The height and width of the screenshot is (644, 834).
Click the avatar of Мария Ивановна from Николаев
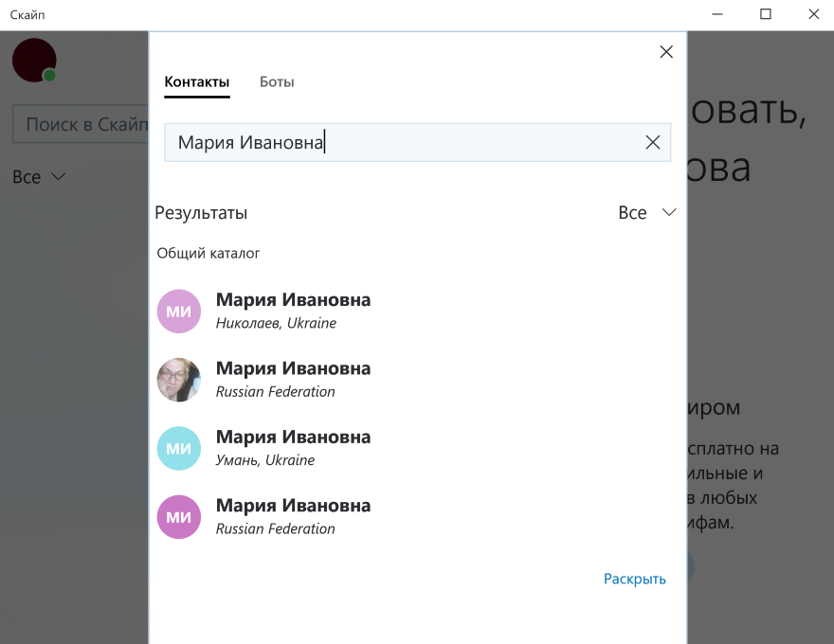[179, 312]
